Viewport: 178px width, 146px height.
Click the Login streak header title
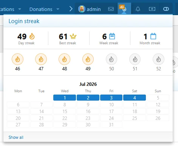click(24, 21)
